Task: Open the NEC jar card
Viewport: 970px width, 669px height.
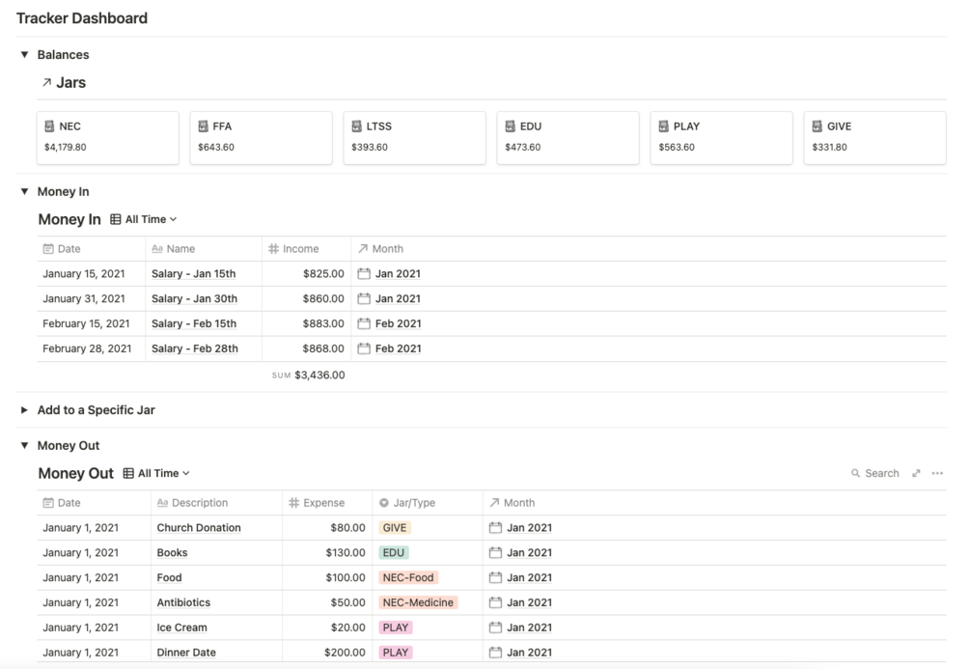Action: click(107, 137)
